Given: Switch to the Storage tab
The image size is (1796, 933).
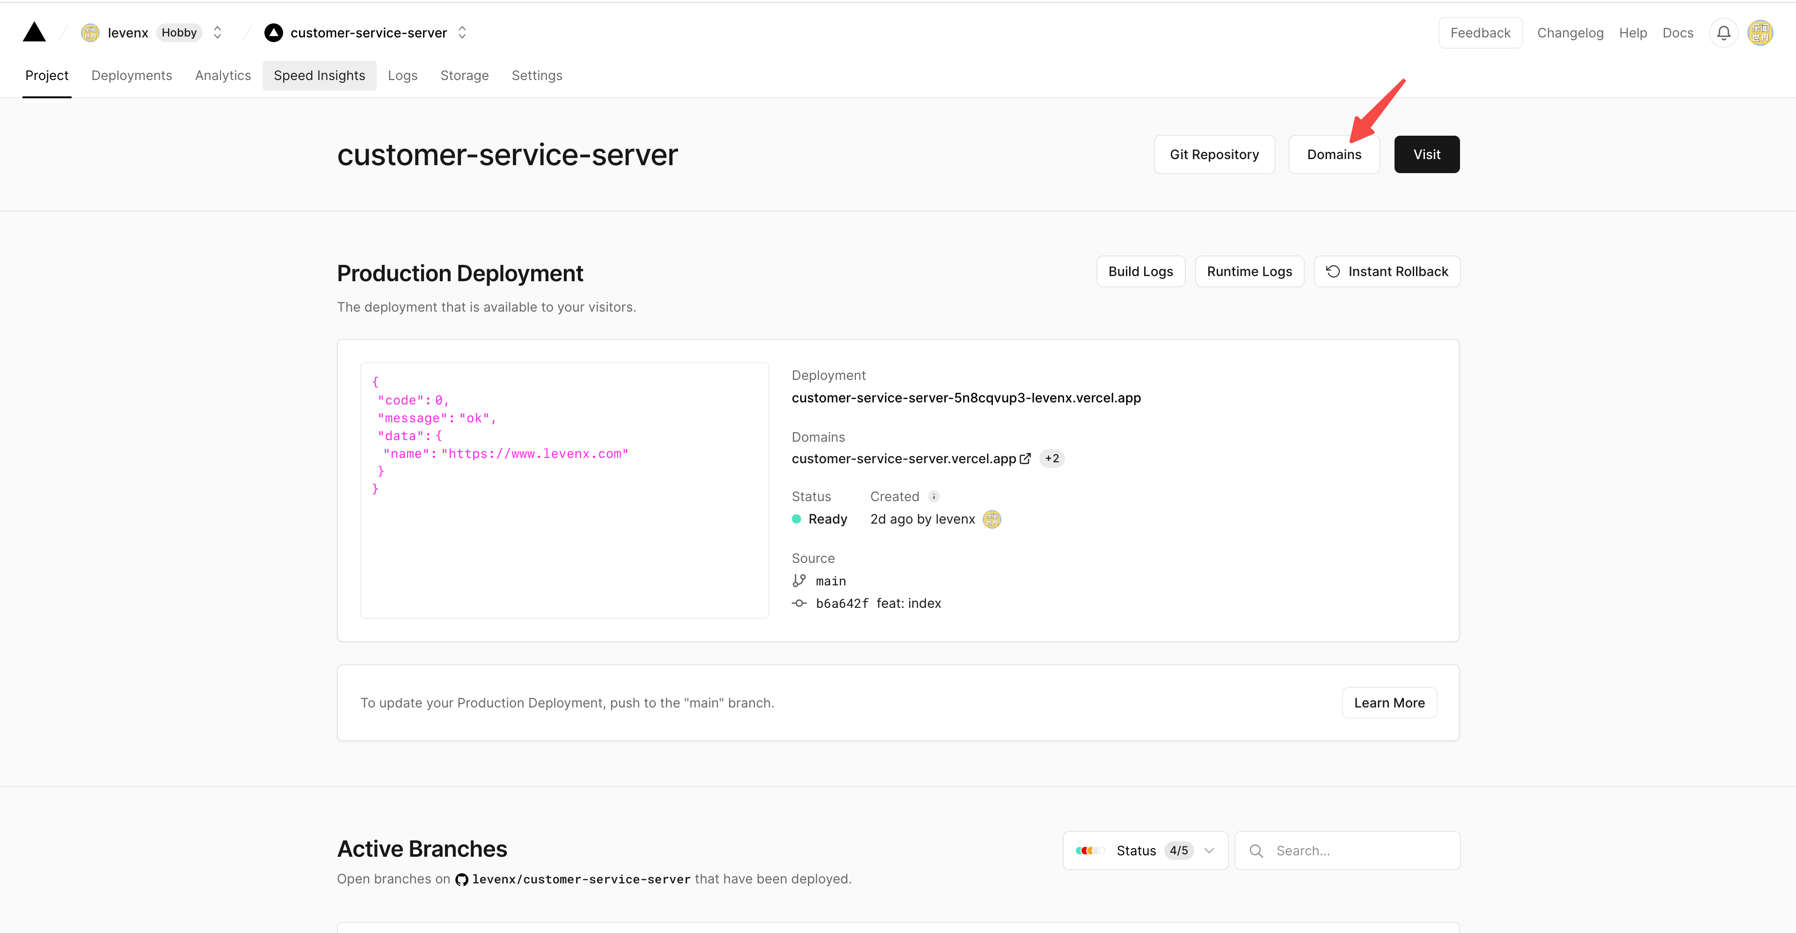Looking at the screenshot, I should 464,75.
